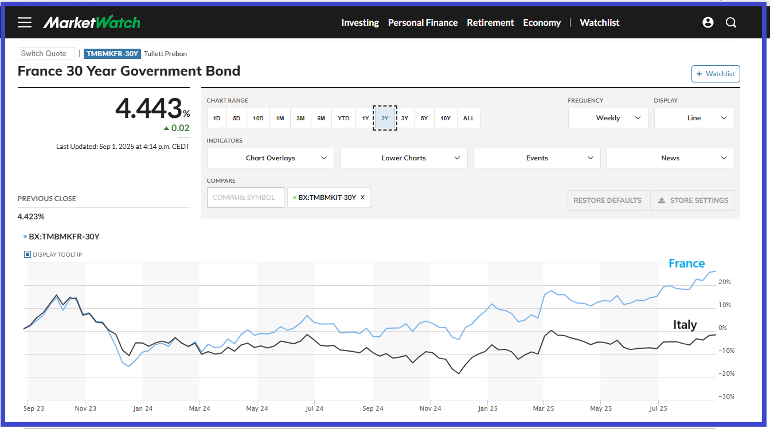Open the Frequency Weekly dropdown
The height and width of the screenshot is (429, 770).
pyautogui.click(x=608, y=118)
